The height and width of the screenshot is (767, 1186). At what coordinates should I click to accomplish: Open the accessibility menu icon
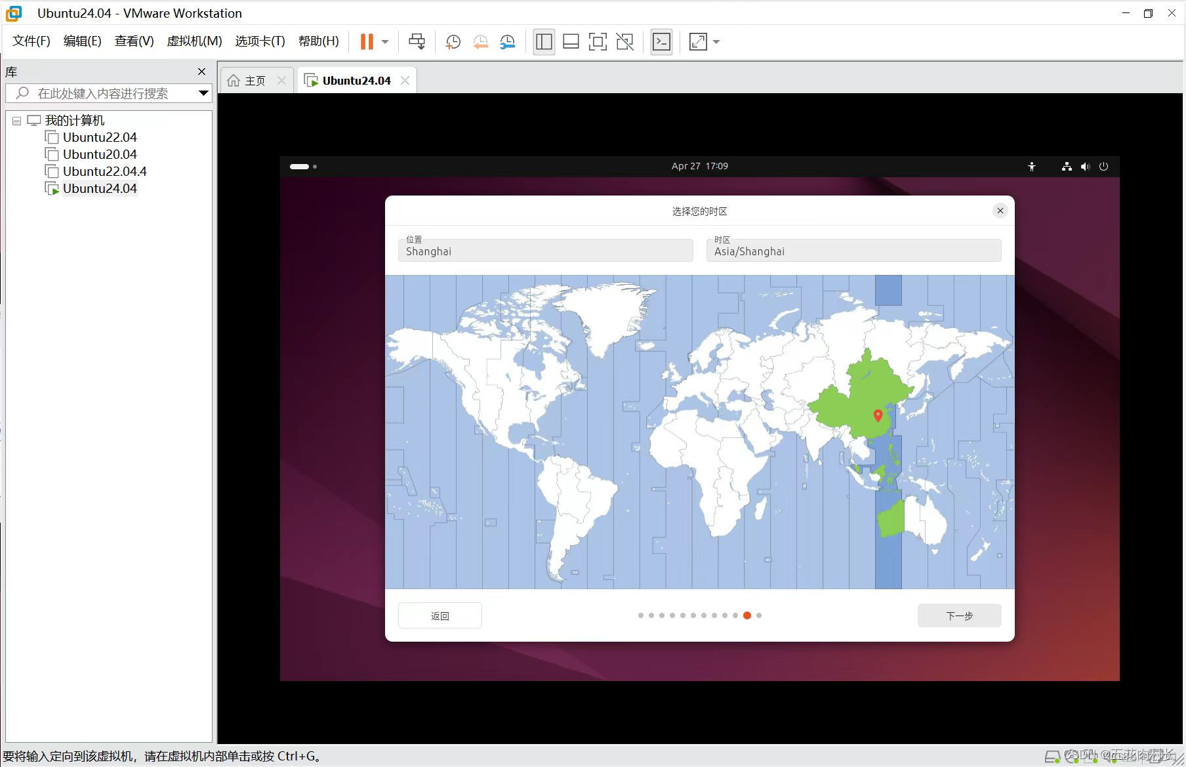(x=1031, y=167)
